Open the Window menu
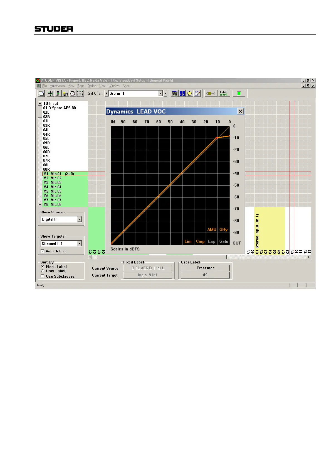The width and height of the screenshot is (331, 469). (x=114, y=86)
